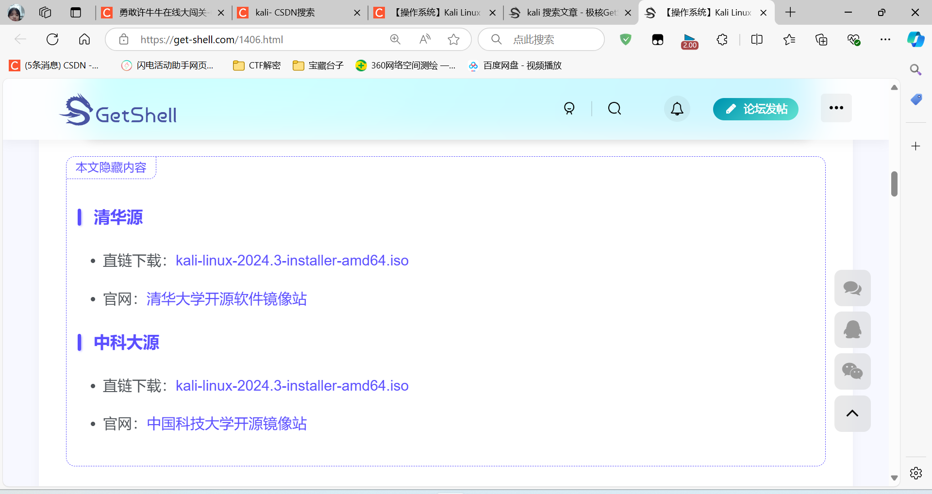Viewport: 932px width, 494px height.
Task: Add a new sidebar app
Action: (915, 146)
